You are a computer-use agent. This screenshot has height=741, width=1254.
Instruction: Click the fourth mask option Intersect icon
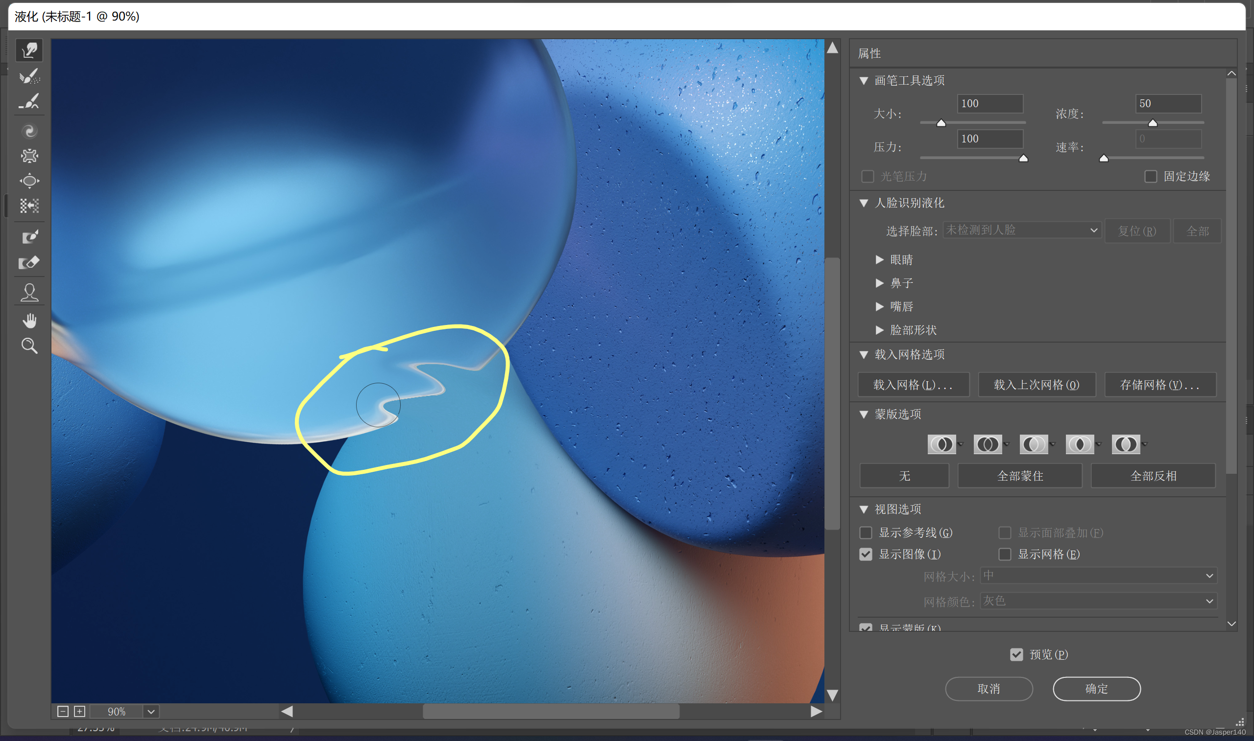click(x=1080, y=444)
